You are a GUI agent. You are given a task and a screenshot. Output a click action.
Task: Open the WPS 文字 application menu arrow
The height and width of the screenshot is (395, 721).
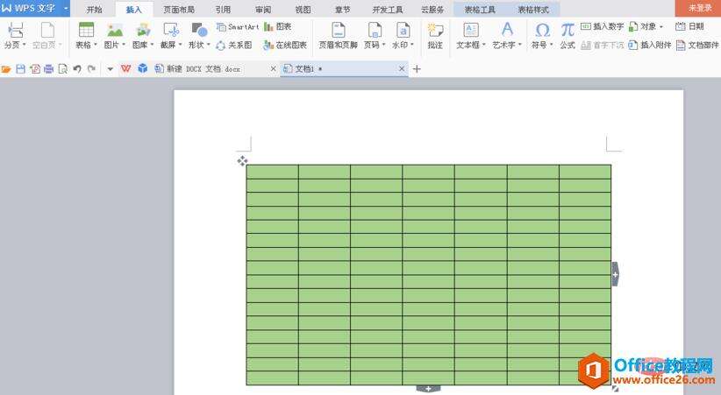(65, 8)
